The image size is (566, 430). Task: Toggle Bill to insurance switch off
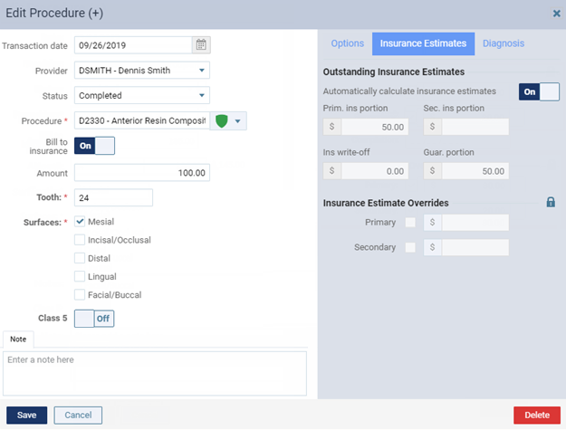tap(94, 146)
